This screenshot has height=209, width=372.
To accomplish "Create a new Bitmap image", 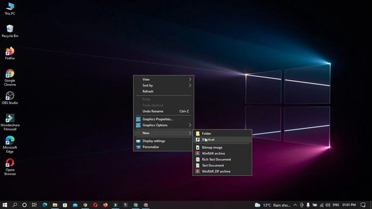I will 222,147.
